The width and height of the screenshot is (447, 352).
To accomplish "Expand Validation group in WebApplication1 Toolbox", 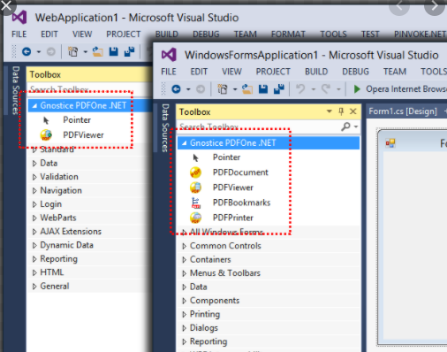I will point(34,177).
